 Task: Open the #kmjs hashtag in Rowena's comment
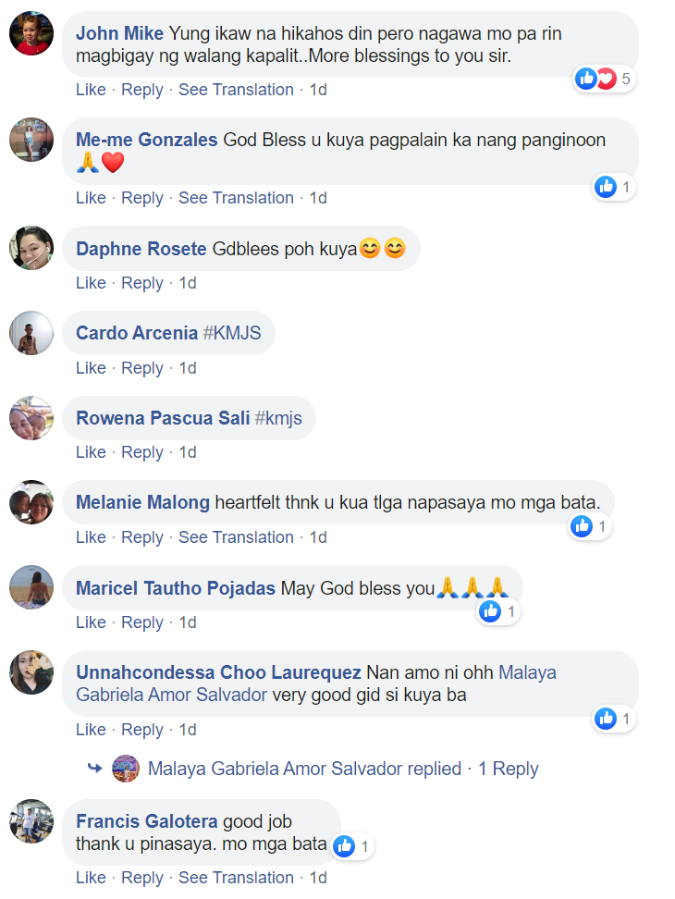[278, 418]
